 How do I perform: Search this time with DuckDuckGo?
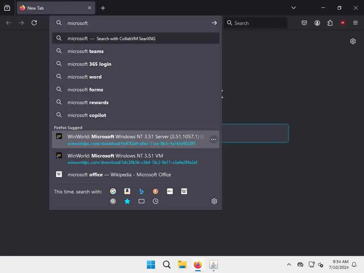pos(156,191)
